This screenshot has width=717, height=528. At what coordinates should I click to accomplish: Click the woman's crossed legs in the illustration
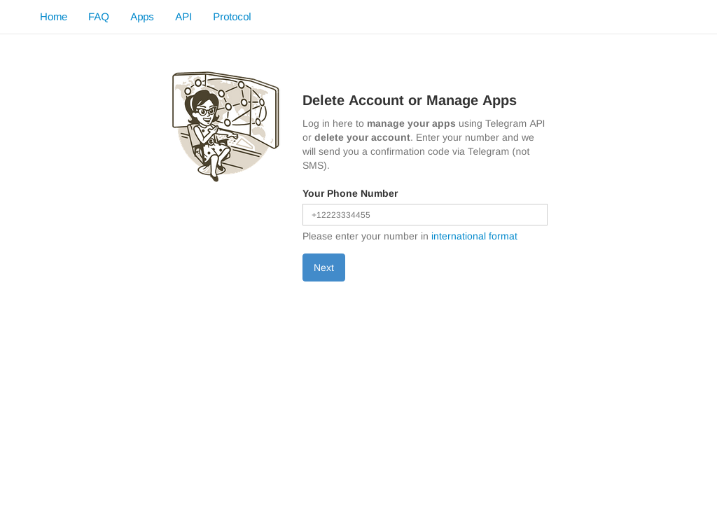214,162
